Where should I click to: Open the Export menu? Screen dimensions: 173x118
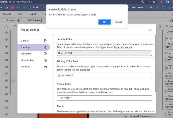click(33, 14)
